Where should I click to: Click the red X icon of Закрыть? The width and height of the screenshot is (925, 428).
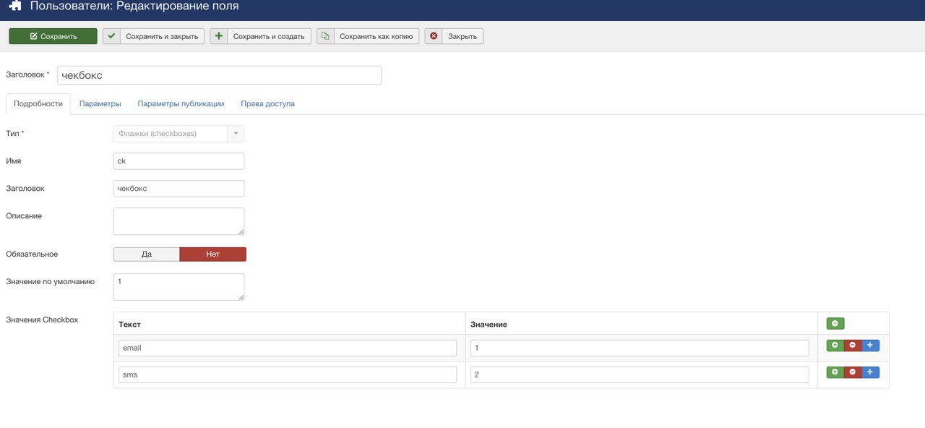pyautogui.click(x=434, y=36)
